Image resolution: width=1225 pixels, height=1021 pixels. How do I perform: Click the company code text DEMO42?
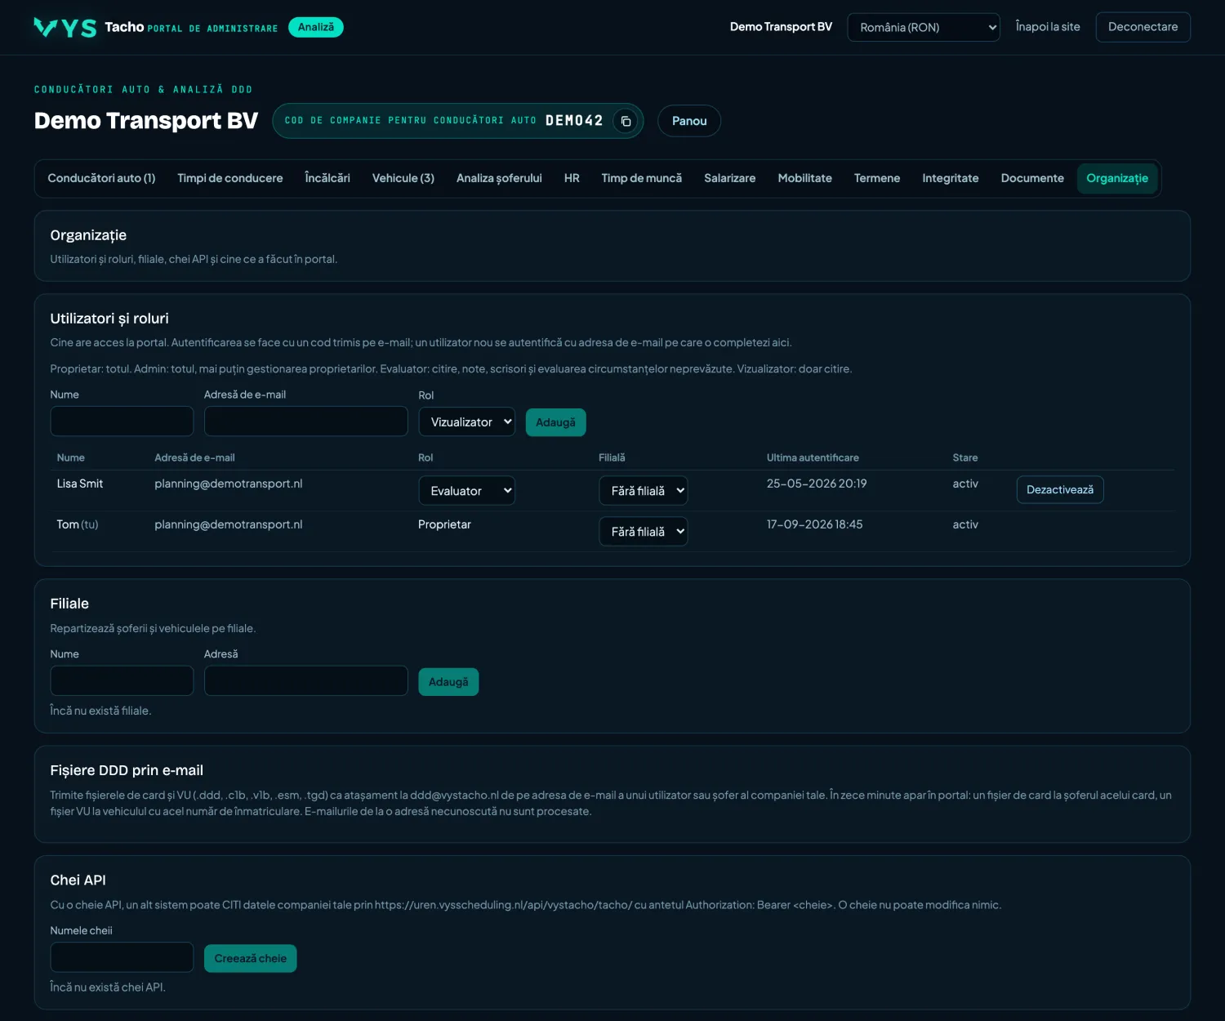click(x=574, y=121)
